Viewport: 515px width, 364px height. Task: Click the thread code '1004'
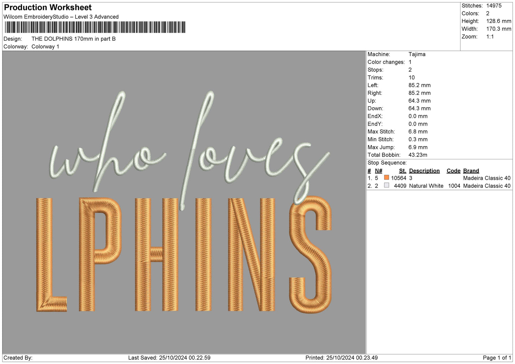click(454, 186)
